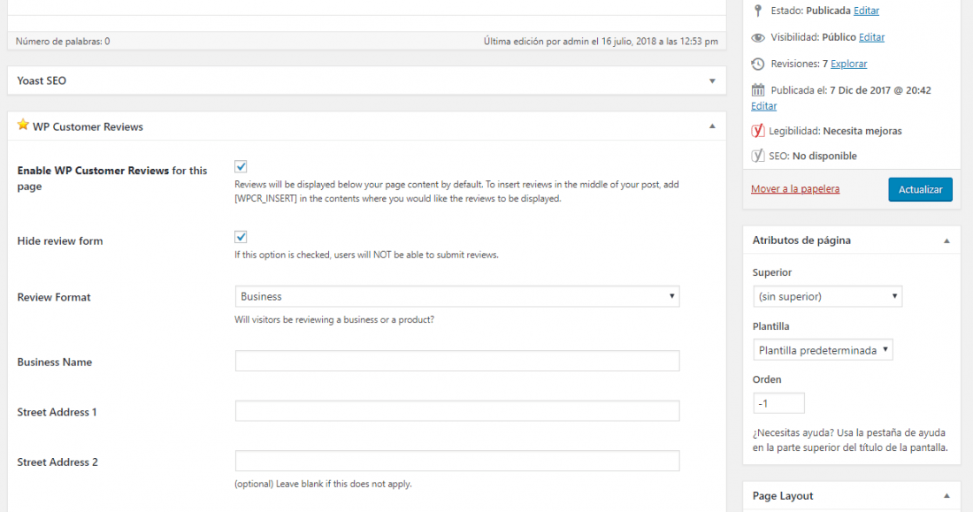Collapse the Page Layout panel
Screen dimensions: 973x512
[947, 496]
